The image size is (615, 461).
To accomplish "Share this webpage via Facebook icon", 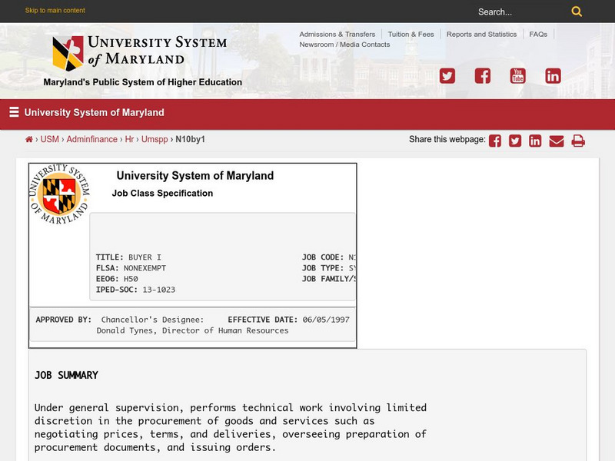I will [x=495, y=141].
